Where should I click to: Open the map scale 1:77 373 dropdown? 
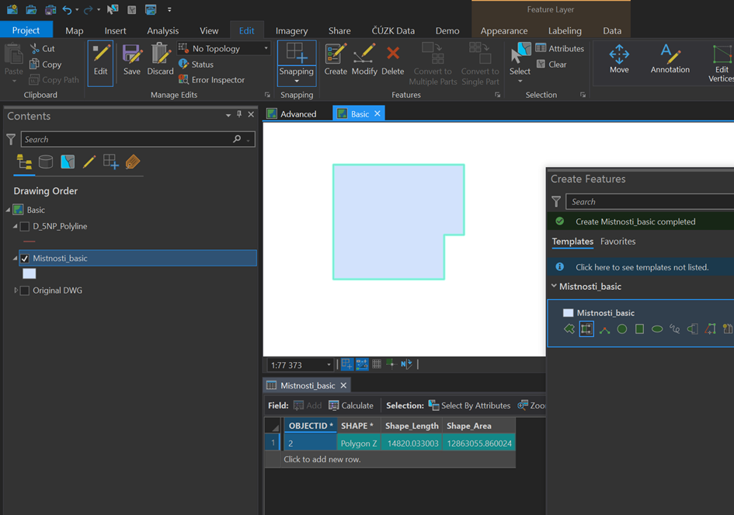click(329, 365)
